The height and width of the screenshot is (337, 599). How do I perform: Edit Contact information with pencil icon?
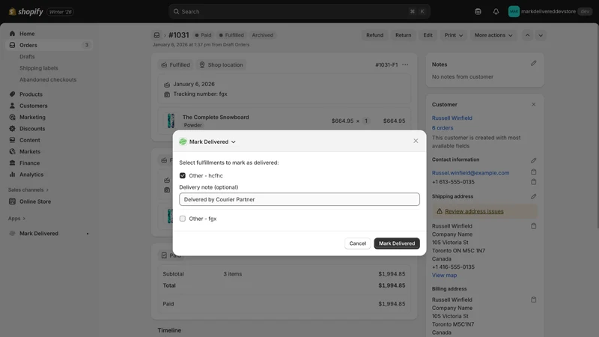coord(533,160)
